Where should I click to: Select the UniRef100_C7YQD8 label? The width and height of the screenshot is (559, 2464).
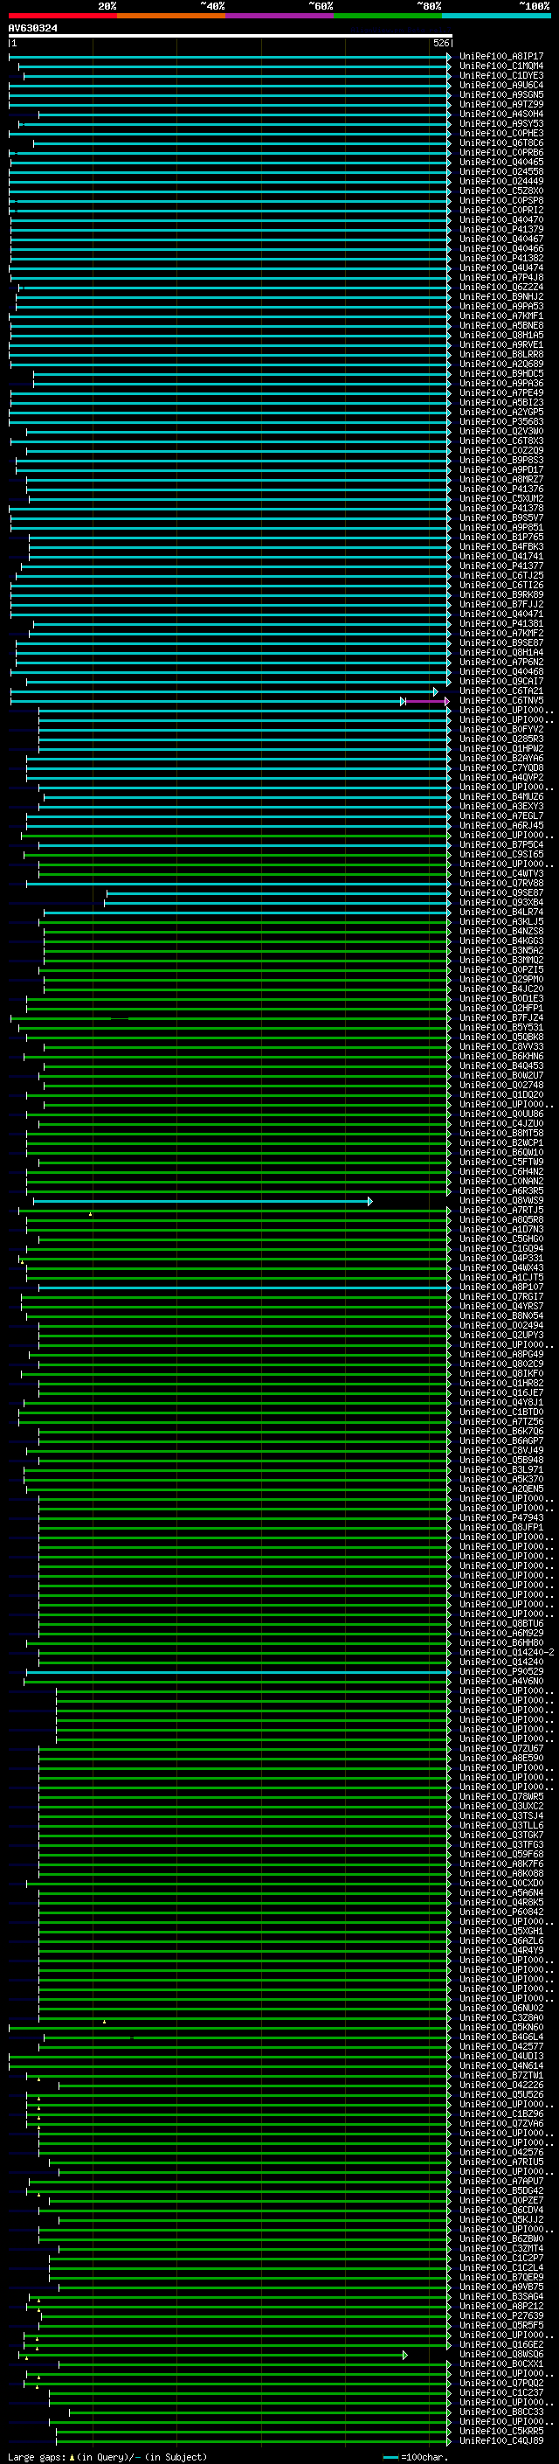[500, 767]
